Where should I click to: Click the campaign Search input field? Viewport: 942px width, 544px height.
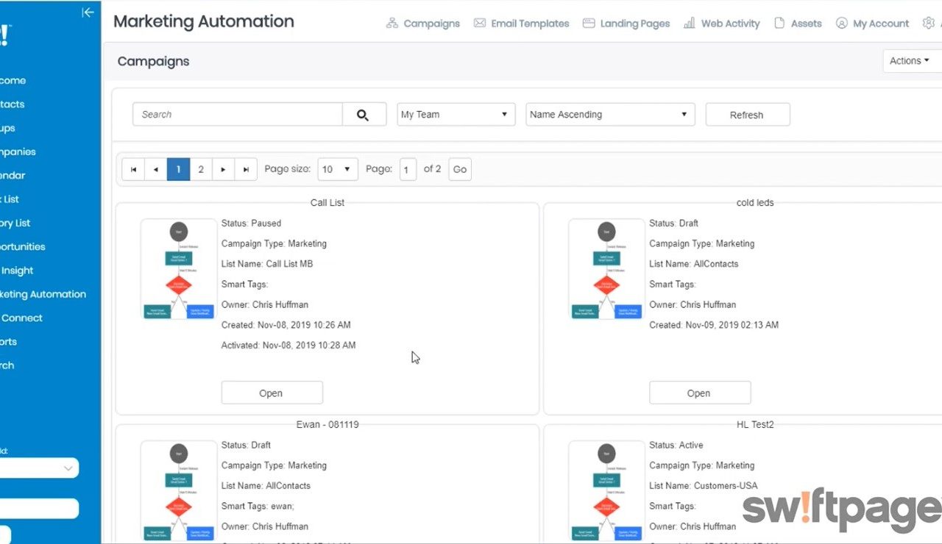tap(238, 115)
